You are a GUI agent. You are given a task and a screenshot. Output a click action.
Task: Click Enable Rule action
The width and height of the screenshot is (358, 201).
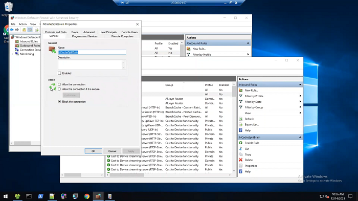tap(252, 143)
